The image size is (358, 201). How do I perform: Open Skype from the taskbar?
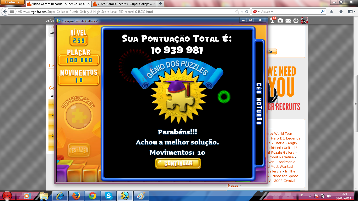click(x=108, y=196)
